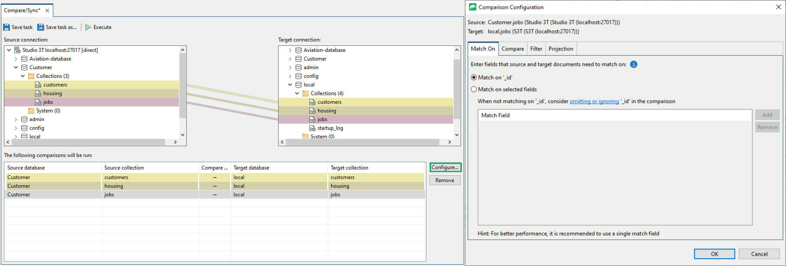The image size is (786, 266).
Task: Open the omitting or ignoring link
Action: [x=594, y=101]
